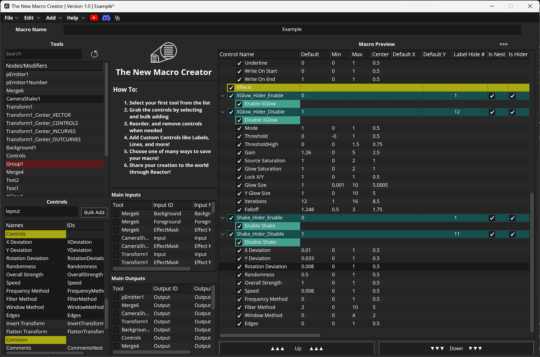Click the app icon in title bar
This screenshot has height=357, width=540.
coord(7,6)
